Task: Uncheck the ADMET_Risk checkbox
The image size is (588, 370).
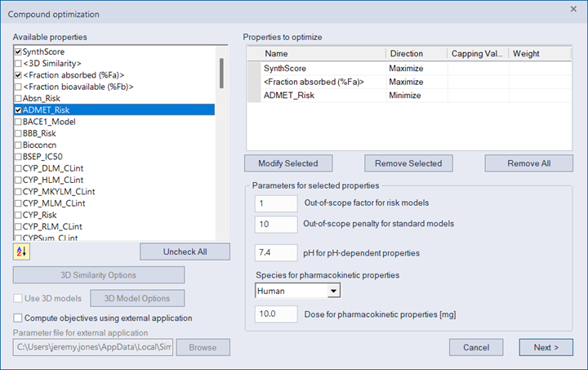Action: coord(18,109)
